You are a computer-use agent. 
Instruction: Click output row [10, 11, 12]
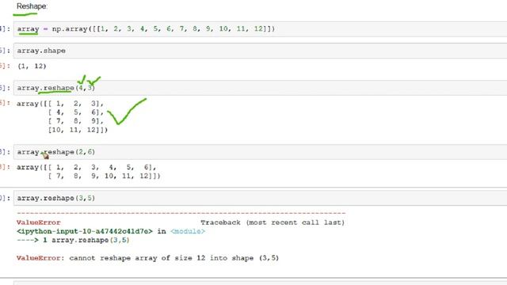[78, 130]
